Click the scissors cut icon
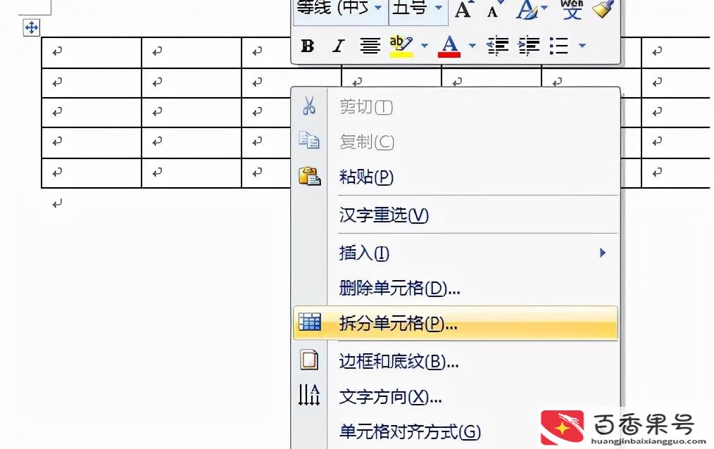Image resolution: width=714 pixels, height=449 pixels. click(309, 106)
